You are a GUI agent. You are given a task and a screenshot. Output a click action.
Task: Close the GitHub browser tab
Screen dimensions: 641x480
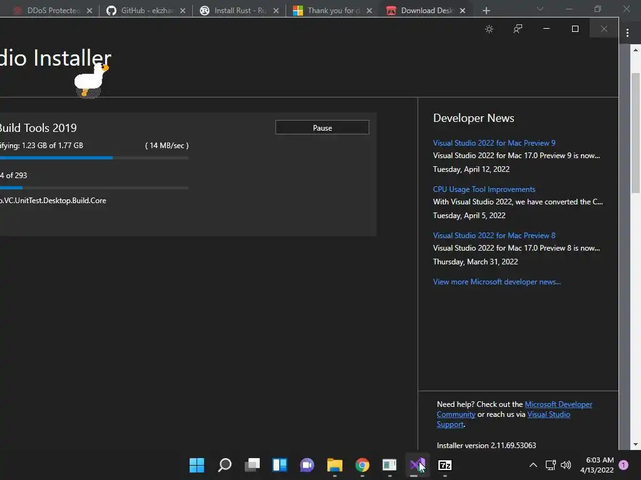click(x=183, y=11)
